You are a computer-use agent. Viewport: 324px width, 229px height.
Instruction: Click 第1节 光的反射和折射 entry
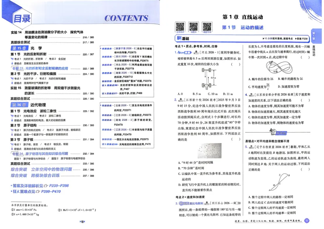53,54
